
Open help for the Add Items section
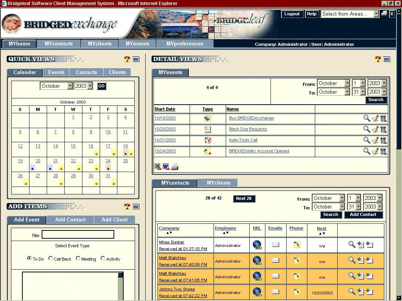click(127, 207)
